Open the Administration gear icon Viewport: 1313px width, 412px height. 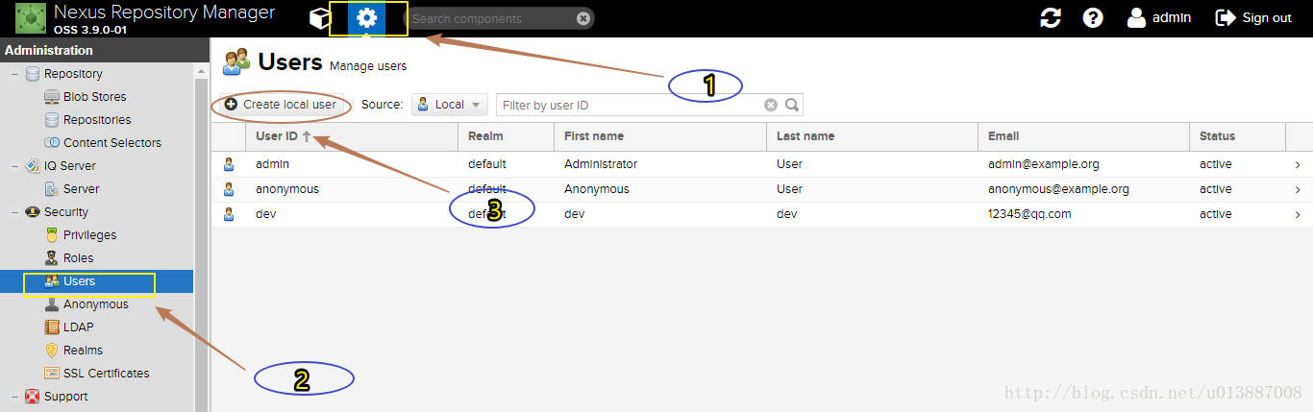click(x=366, y=18)
